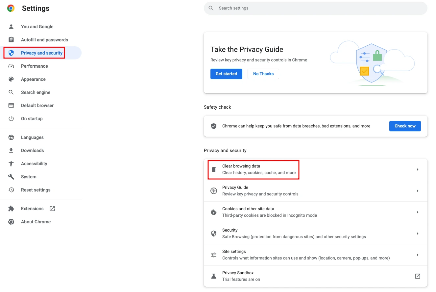Click the compass icon for Privacy Guide row
This screenshot has width=436, height=292.
(214, 191)
